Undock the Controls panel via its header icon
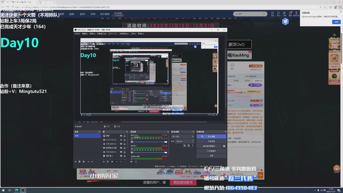343x193 pixels. (x=226, y=132)
